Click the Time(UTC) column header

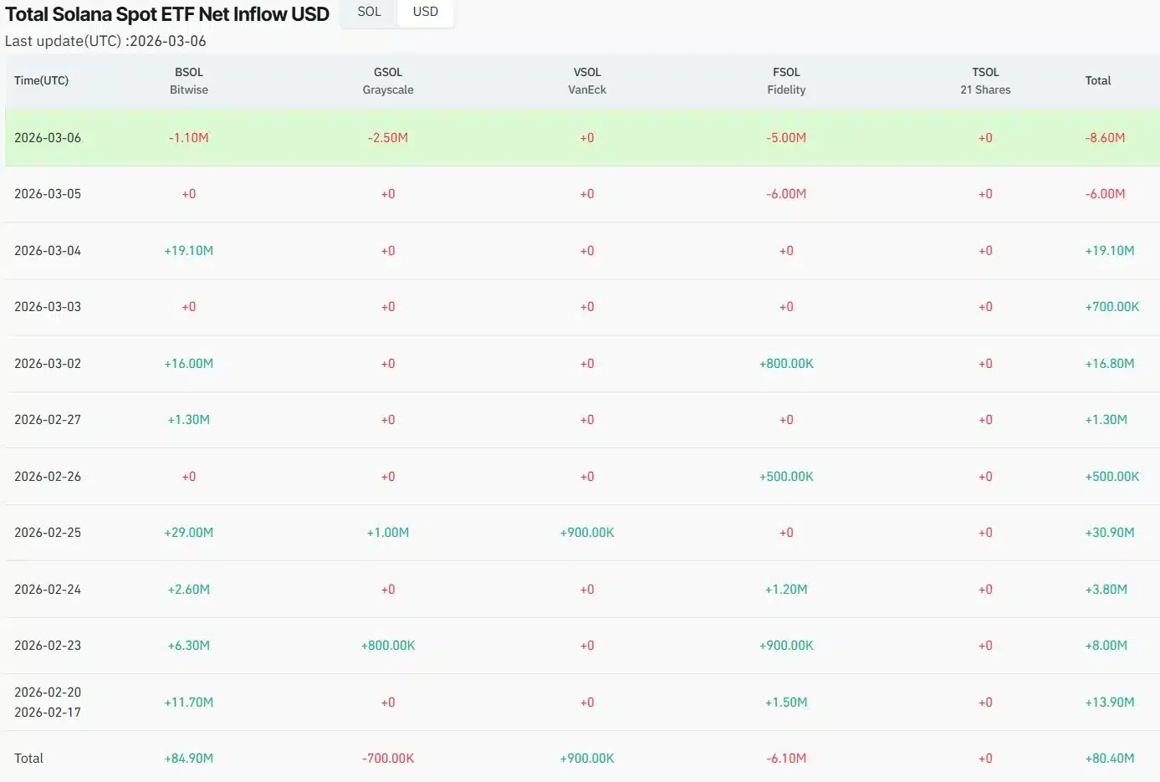click(41, 81)
